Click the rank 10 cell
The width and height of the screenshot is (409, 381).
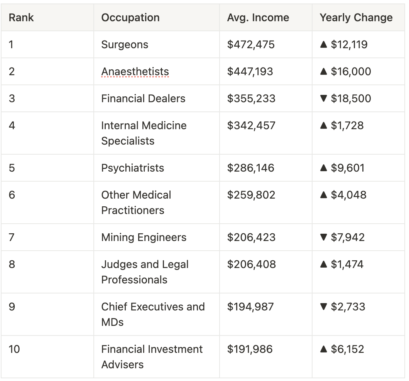14,349
